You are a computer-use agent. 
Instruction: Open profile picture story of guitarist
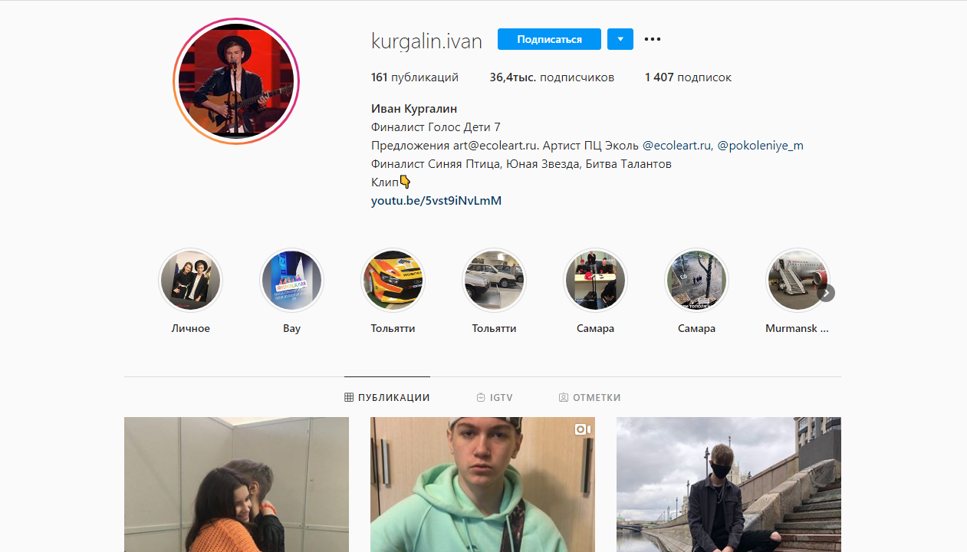point(236,81)
